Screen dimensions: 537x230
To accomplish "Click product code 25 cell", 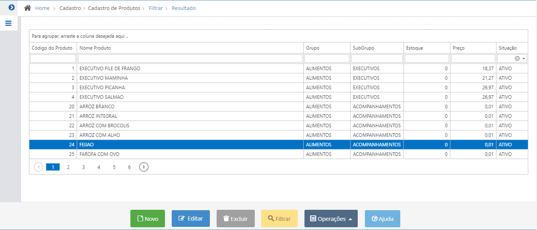I will pos(53,154).
